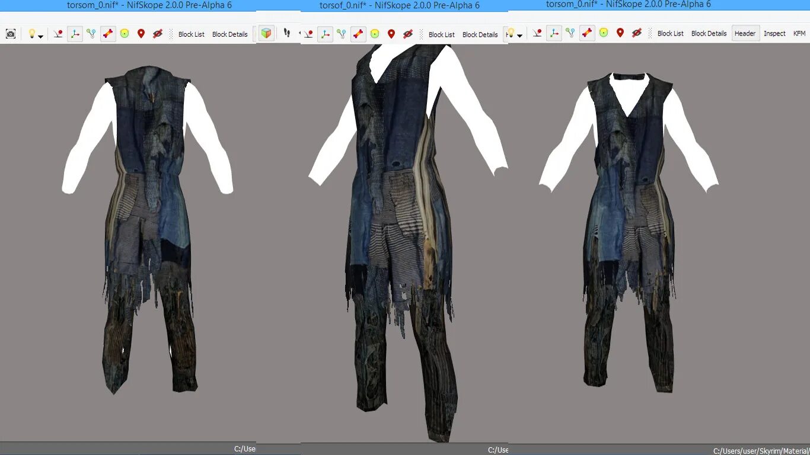This screenshot has height=455, width=810.
Task: Toggle Show Grid icon in right torsom_0 window
Action: pos(537,33)
